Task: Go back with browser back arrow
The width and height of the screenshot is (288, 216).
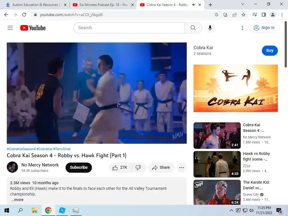Action: point(6,15)
